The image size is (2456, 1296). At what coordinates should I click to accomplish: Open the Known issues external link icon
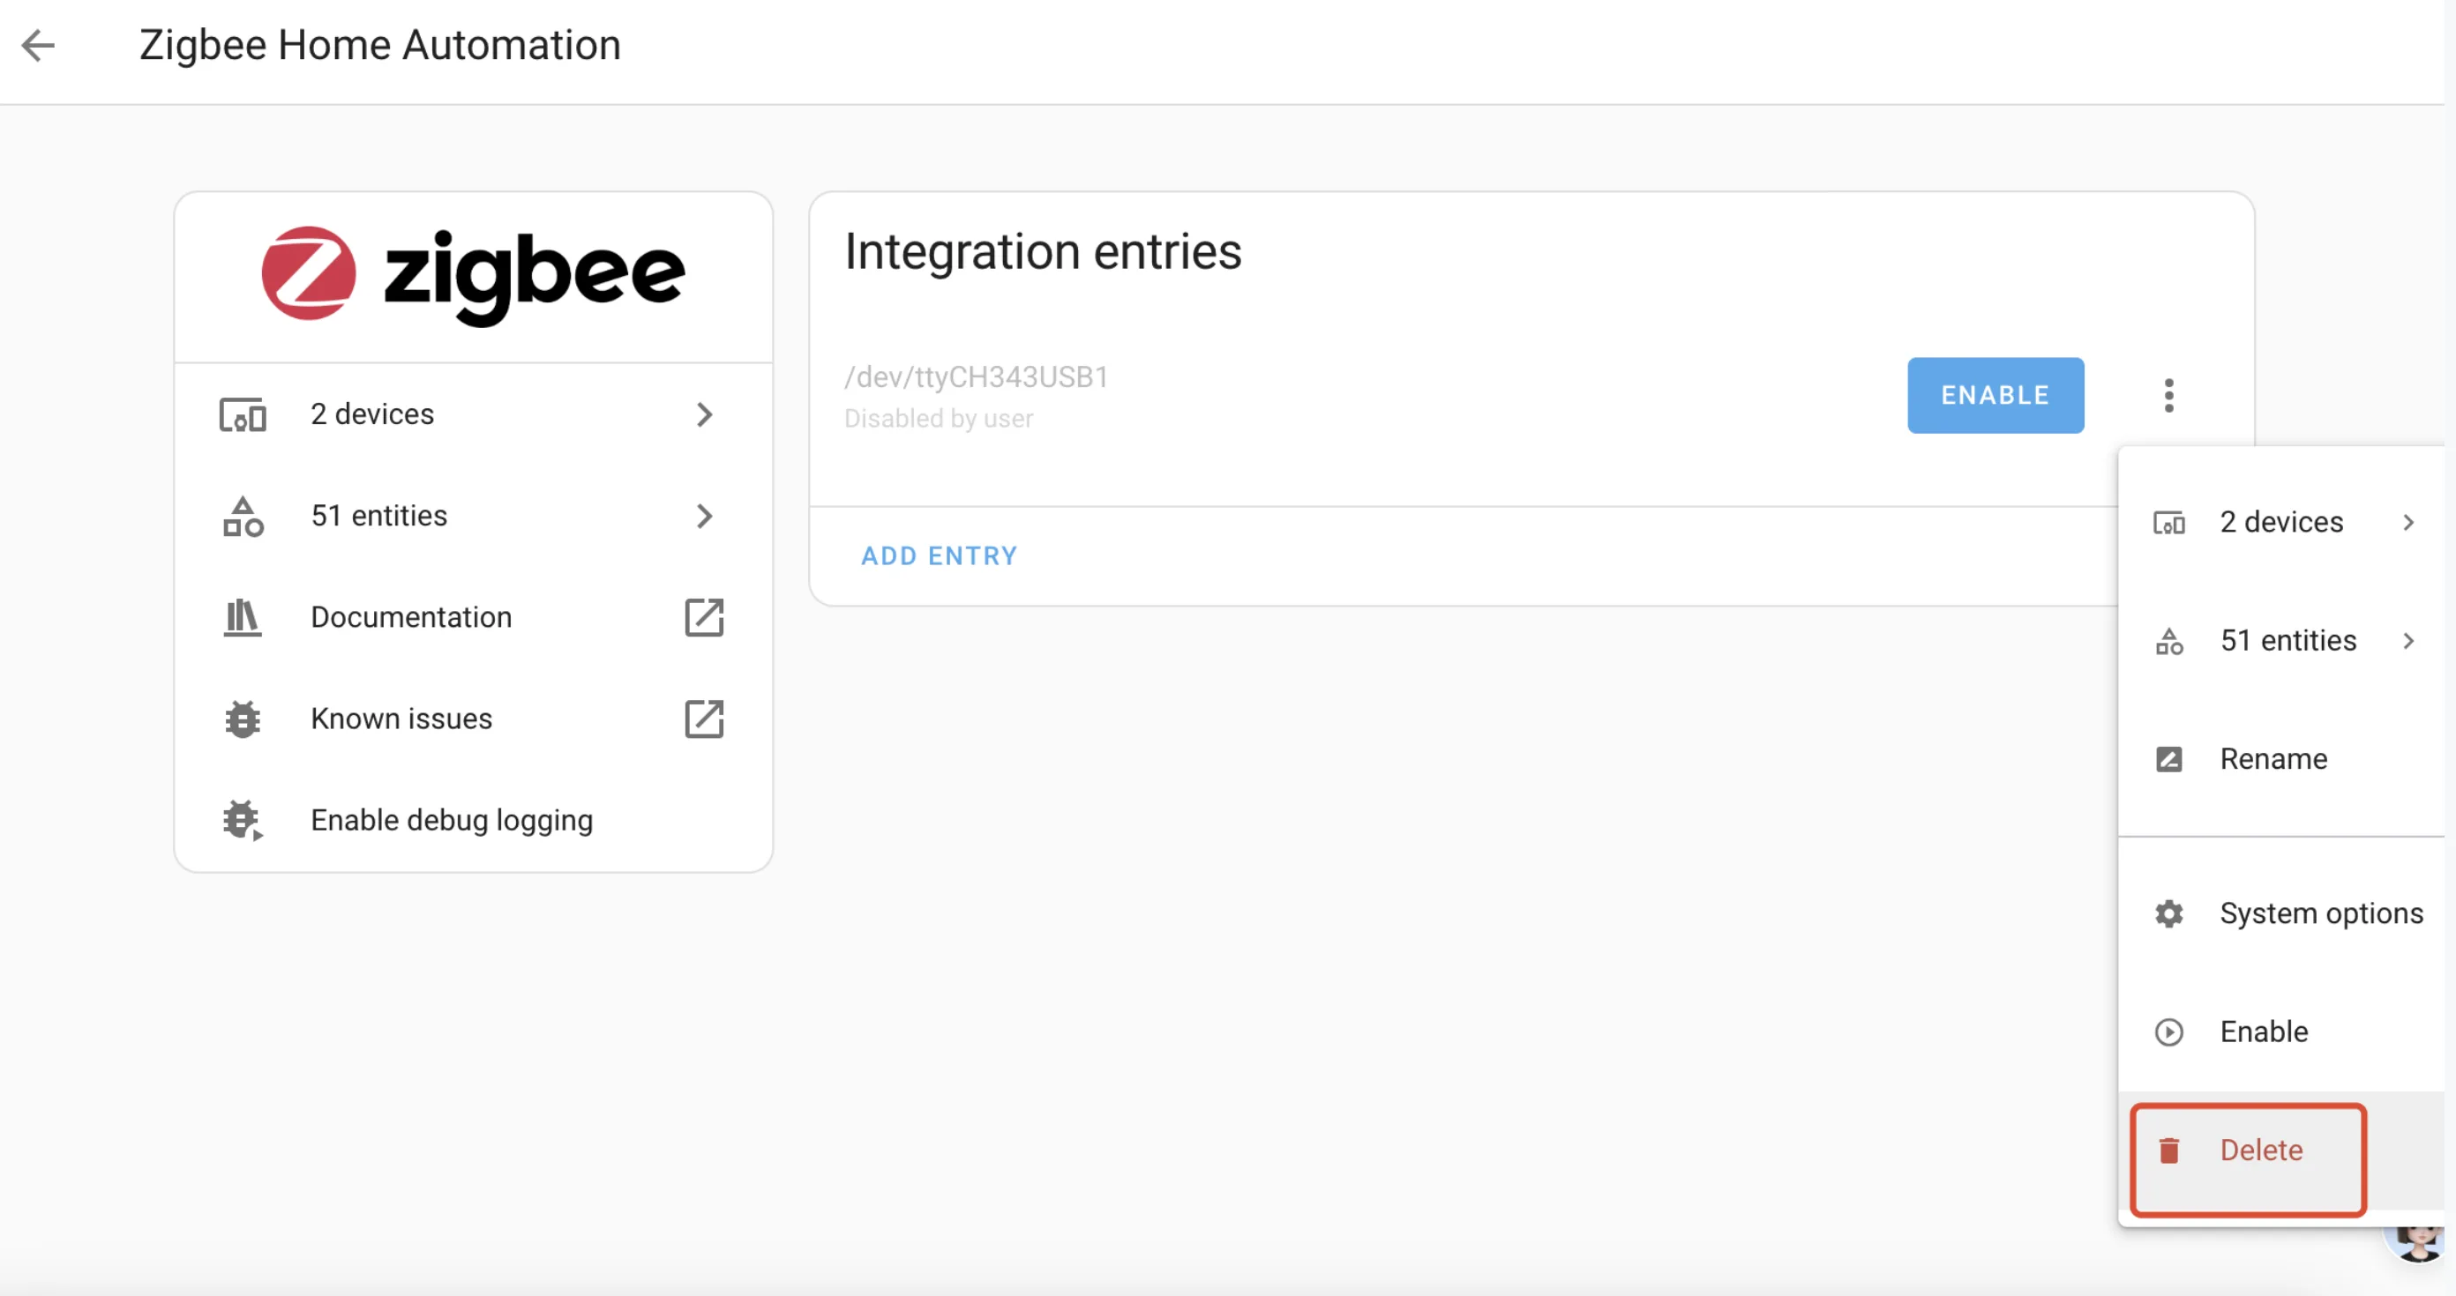click(705, 719)
